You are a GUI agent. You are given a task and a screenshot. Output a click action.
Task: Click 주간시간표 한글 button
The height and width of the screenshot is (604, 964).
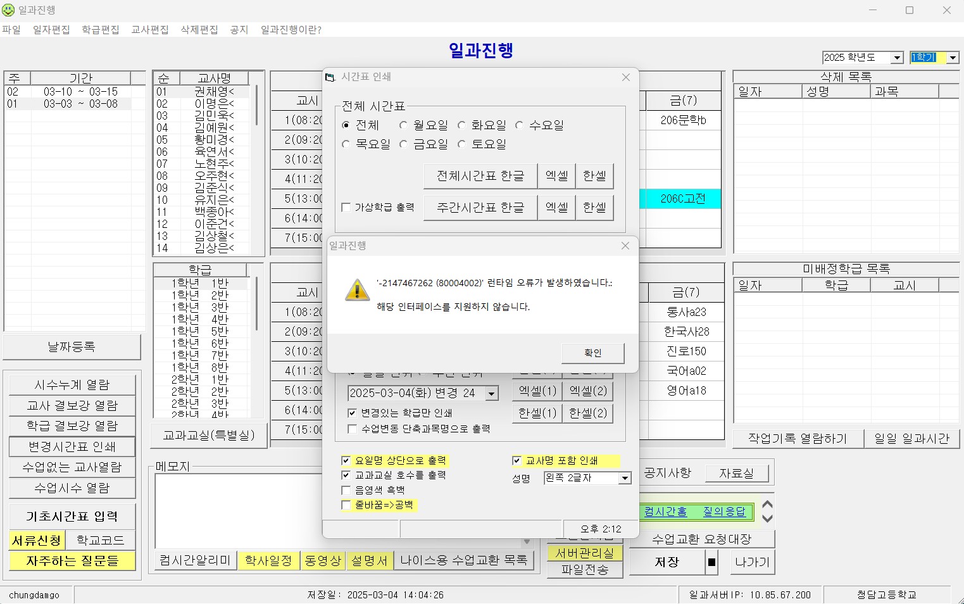tap(480, 208)
